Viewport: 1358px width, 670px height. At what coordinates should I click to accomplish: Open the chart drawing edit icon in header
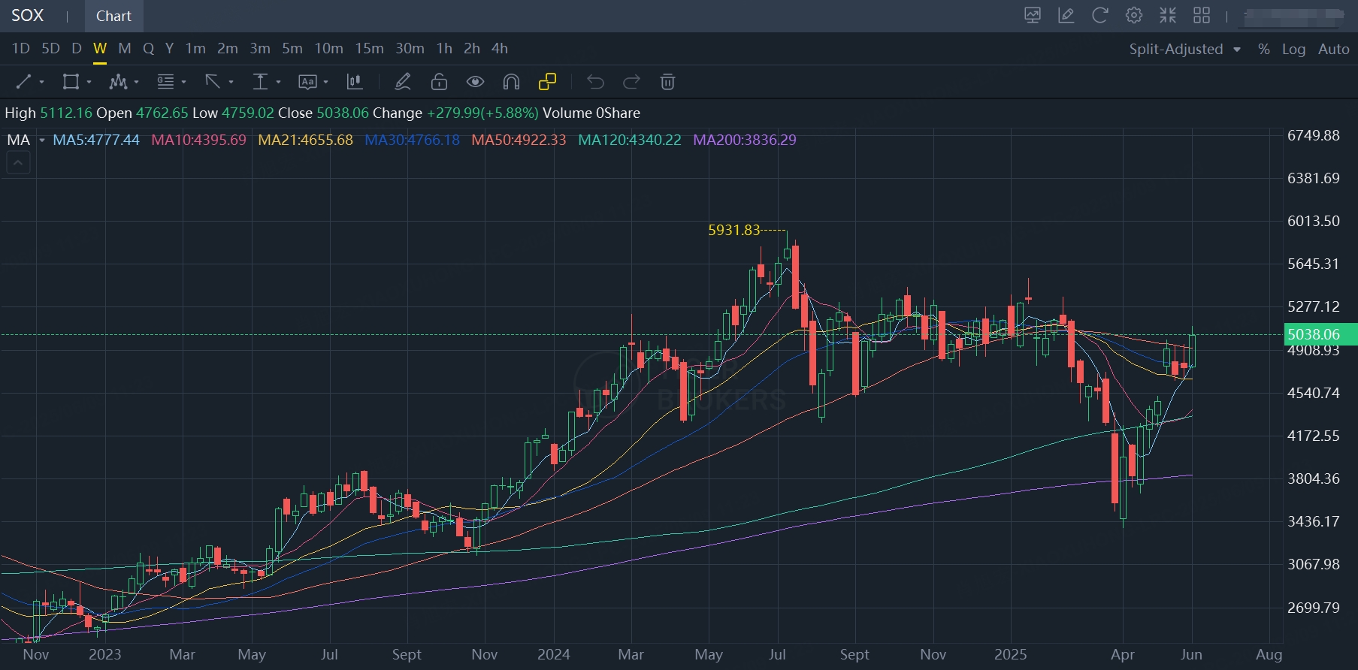point(1066,16)
